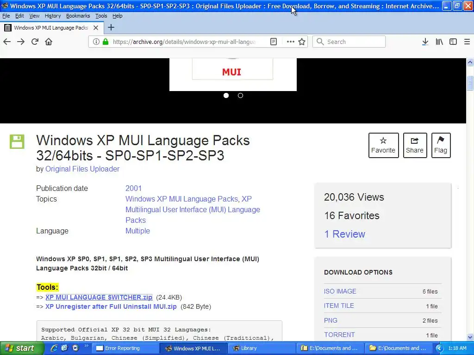Open a new tab with plus button
This screenshot has height=355, width=474.
coord(111,27)
